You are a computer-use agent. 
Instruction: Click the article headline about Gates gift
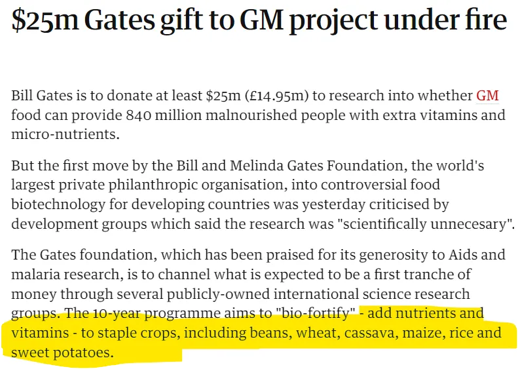(259, 20)
